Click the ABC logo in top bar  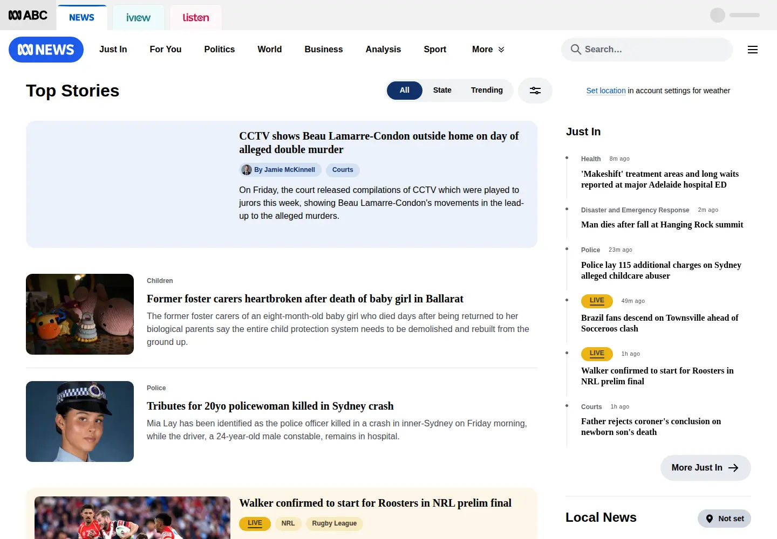(28, 15)
